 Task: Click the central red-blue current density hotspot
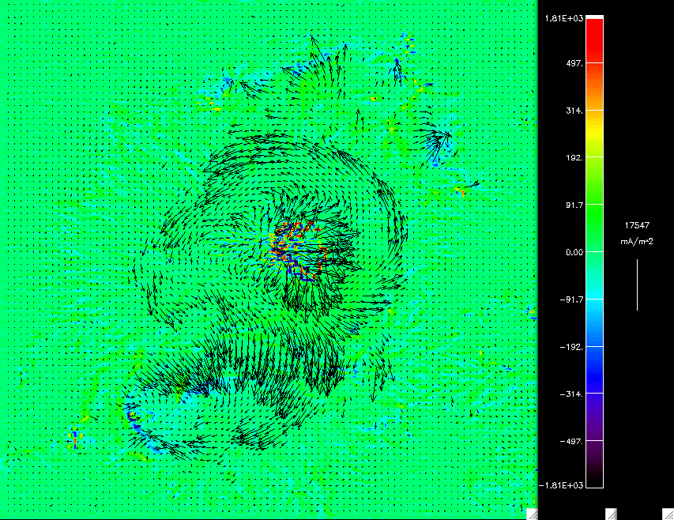297,251
